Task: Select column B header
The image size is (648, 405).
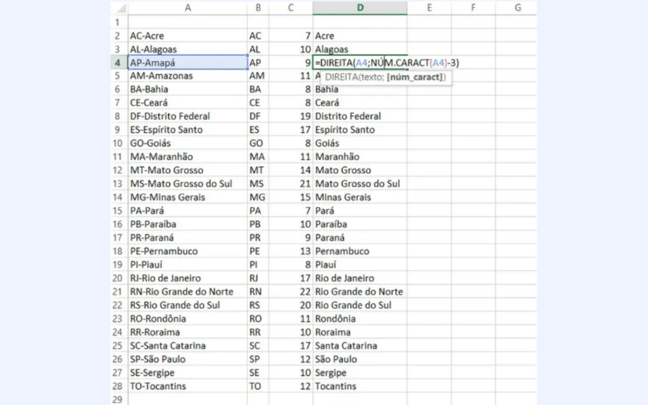Action: [x=258, y=8]
